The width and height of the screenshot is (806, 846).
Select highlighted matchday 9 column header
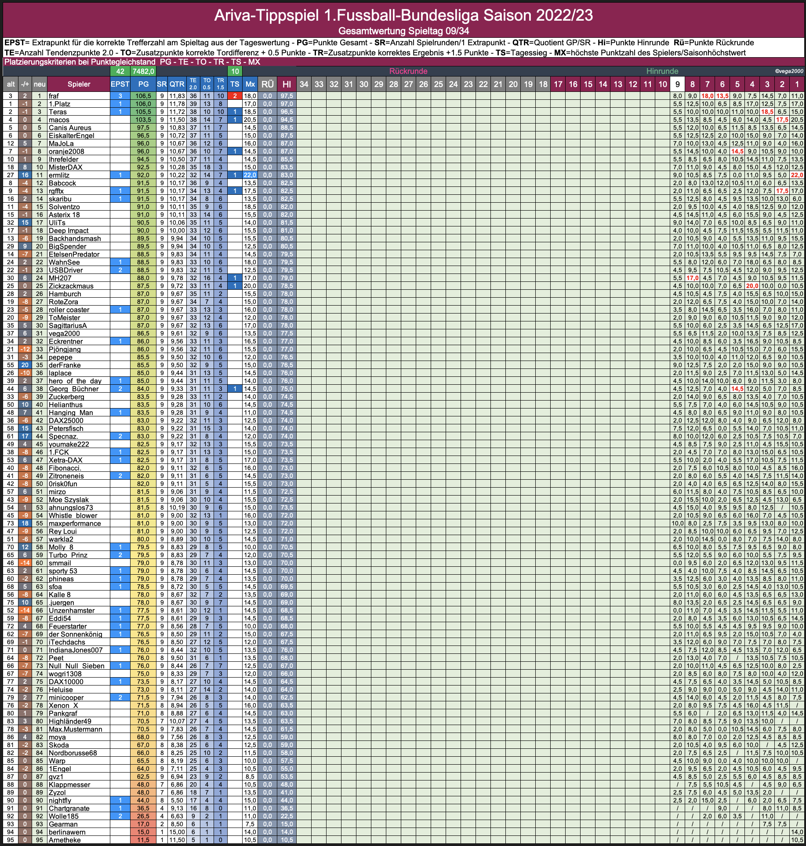click(677, 84)
